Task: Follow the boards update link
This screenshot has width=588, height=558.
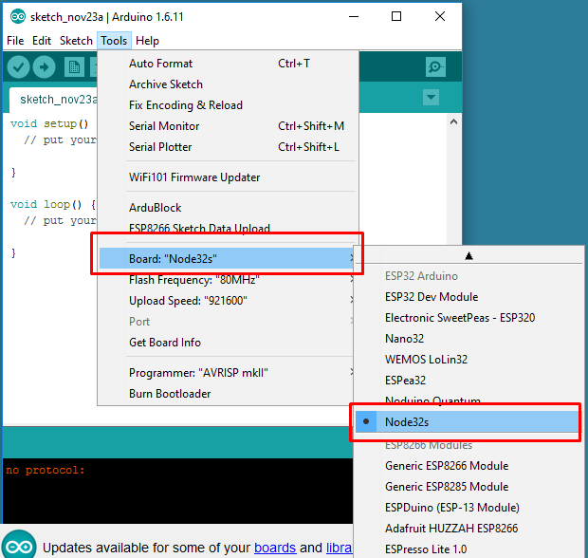Action: [x=277, y=548]
